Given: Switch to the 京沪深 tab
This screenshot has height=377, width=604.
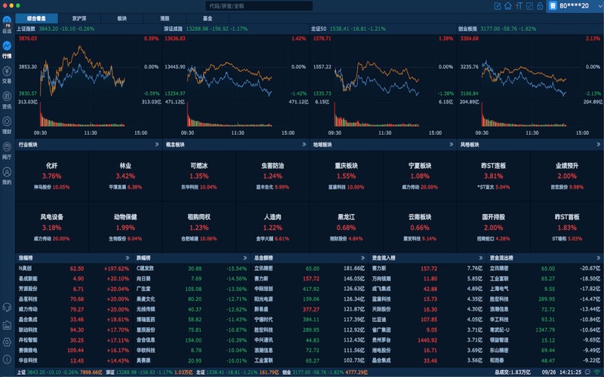Looking at the screenshot, I should [x=79, y=17].
